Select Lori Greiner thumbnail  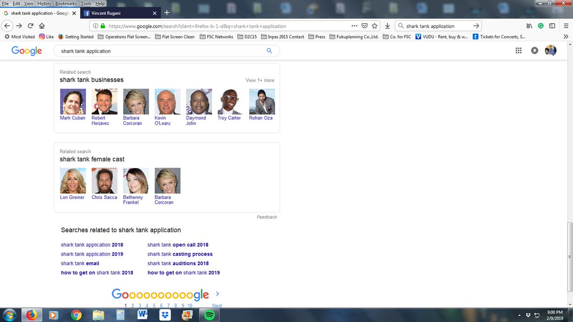[x=73, y=181]
